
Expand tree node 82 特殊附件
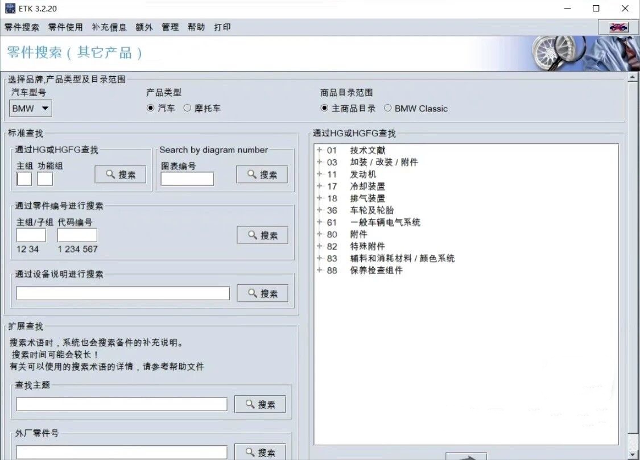pos(320,246)
